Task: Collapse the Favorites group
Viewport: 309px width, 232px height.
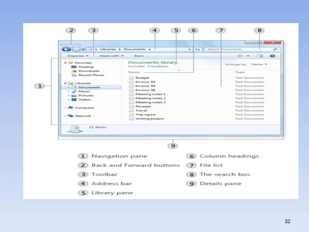Action: click(x=65, y=63)
